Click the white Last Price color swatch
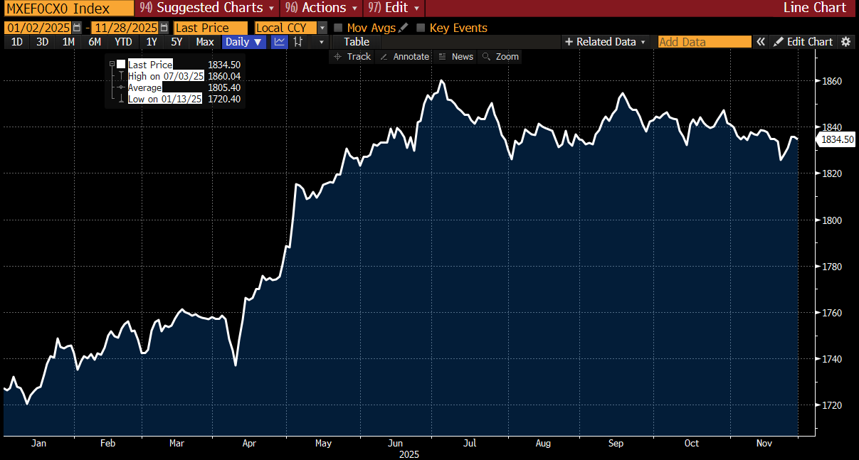This screenshot has width=859, height=460. click(x=121, y=65)
